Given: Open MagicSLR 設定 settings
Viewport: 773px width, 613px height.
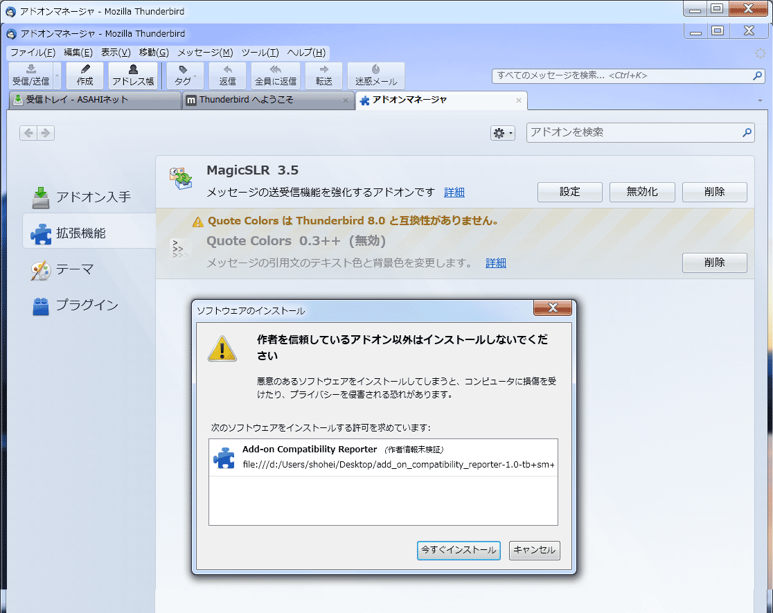Looking at the screenshot, I should 570,192.
